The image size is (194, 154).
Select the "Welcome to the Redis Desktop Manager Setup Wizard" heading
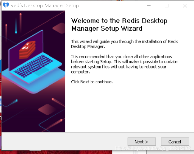pyautogui.click(x=119, y=24)
